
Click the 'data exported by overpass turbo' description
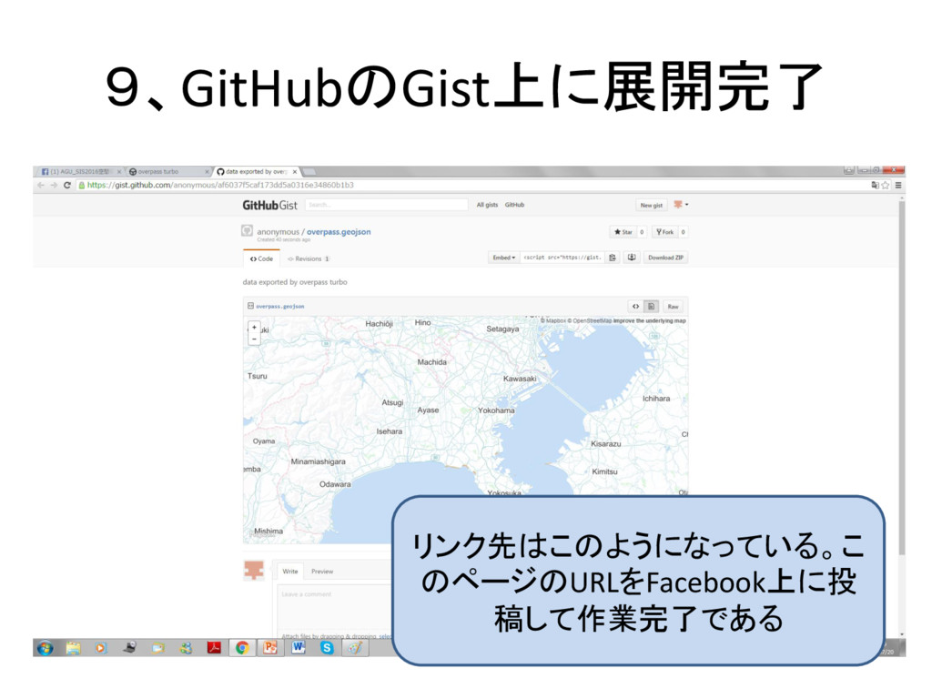295,282
